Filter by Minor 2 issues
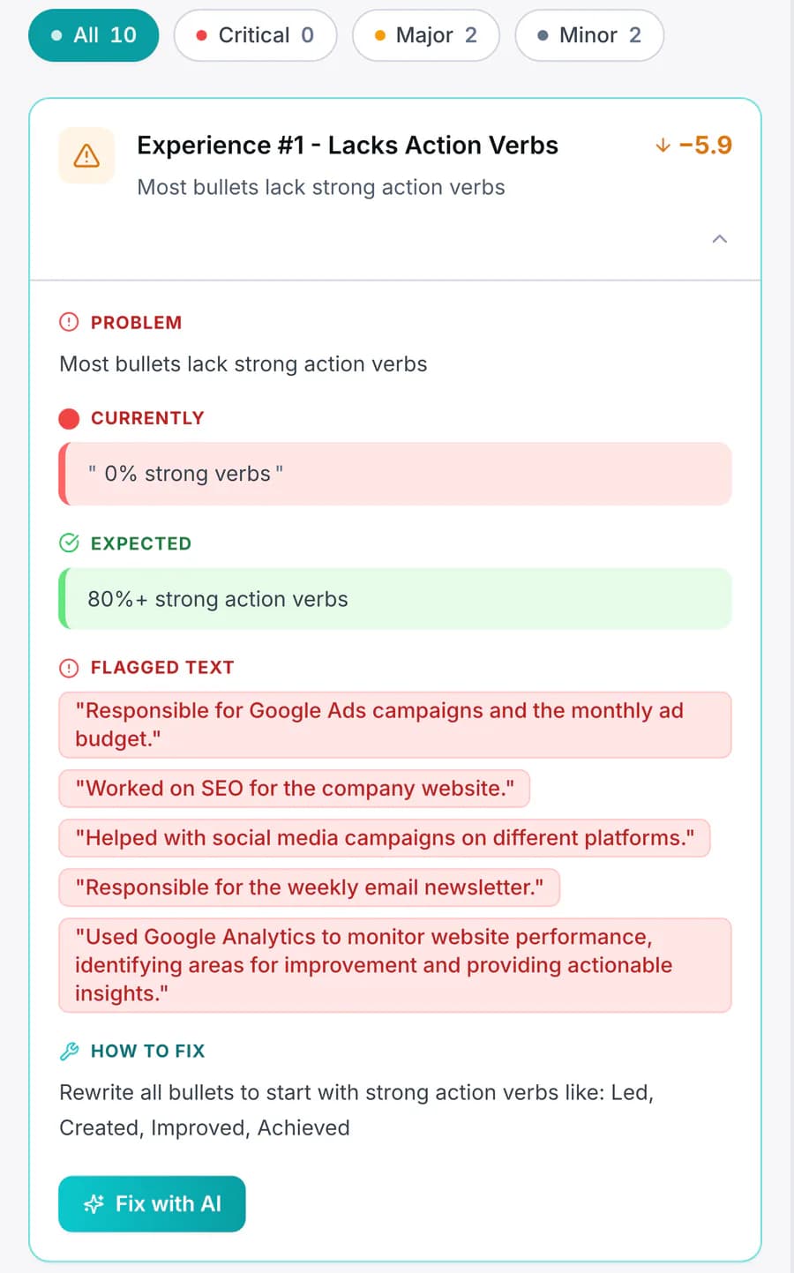 pyautogui.click(x=589, y=35)
